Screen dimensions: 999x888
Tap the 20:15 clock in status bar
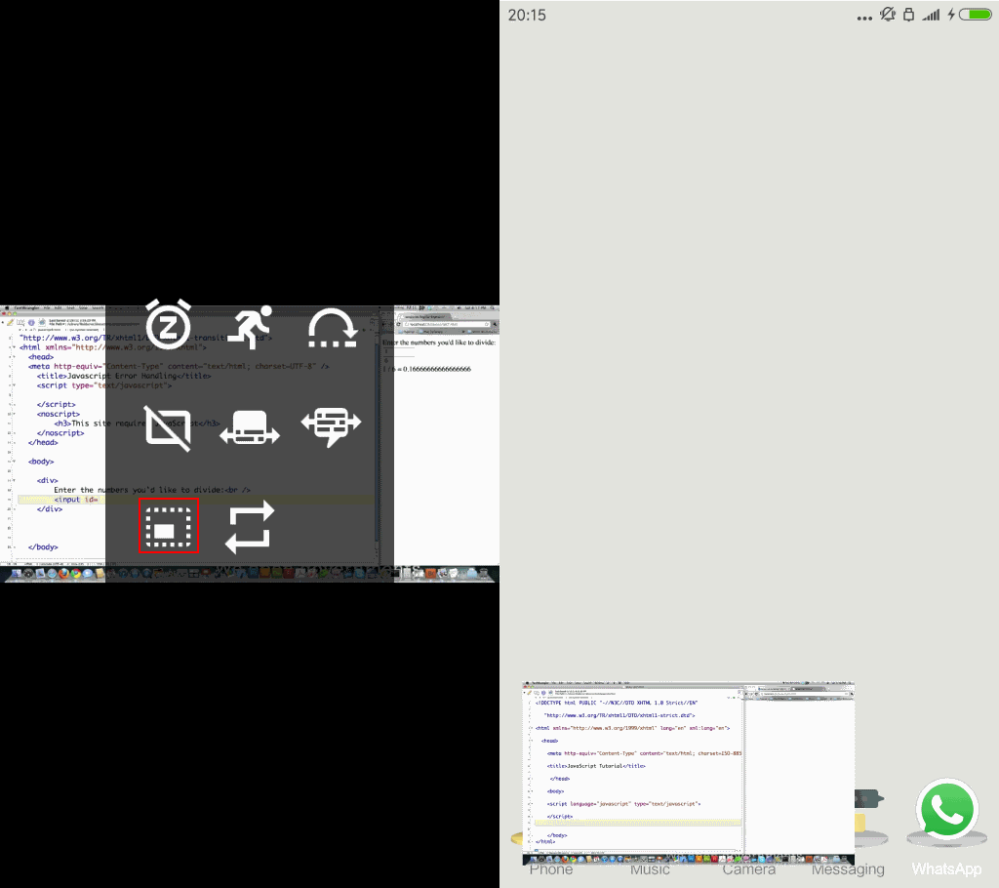pyautogui.click(x=527, y=15)
